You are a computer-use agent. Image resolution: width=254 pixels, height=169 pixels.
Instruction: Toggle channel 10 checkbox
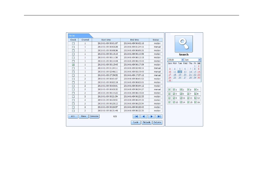[x=181, y=98]
